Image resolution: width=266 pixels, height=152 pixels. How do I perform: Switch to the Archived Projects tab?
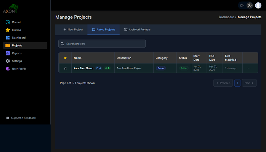pyautogui.click(x=137, y=30)
